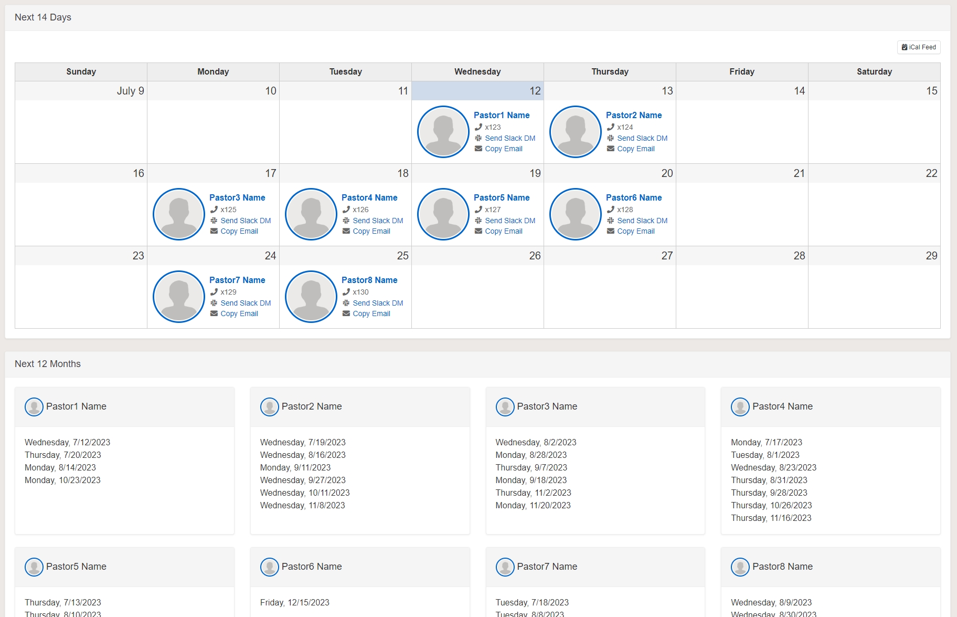This screenshot has width=957, height=617.
Task: Click the Saturday column header
Action: point(874,72)
